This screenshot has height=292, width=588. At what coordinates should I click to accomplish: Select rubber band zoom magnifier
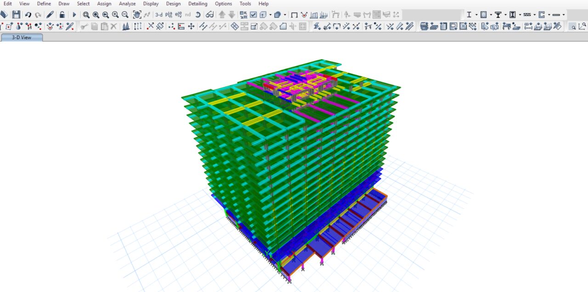coord(86,15)
